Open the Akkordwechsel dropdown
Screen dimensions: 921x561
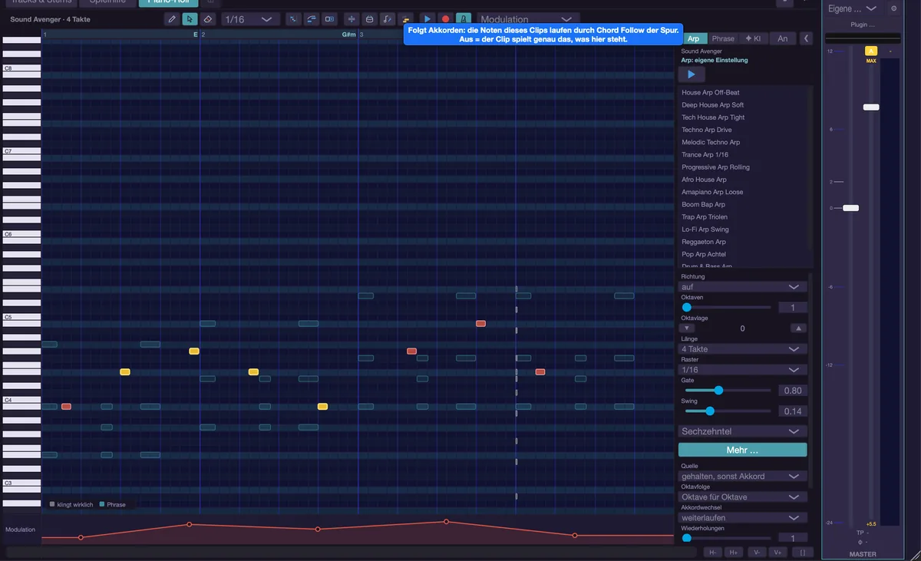click(x=743, y=518)
